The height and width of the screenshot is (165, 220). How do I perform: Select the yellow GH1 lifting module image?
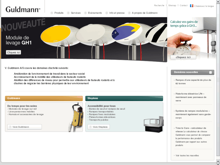click(56, 34)
